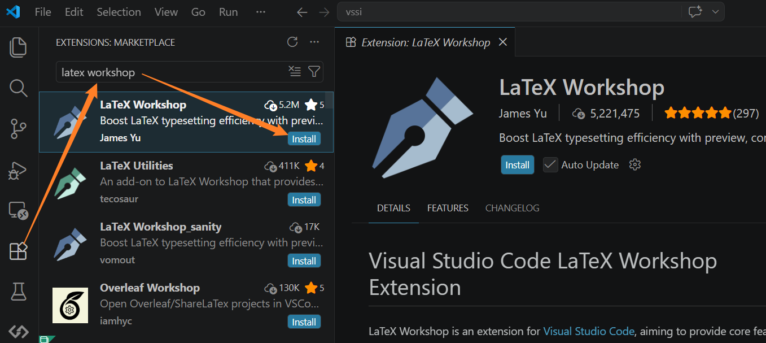Install the LaTeX Workshop_sanity extension
This screenshot has width=766, height=343.
[x=304, y=260]
